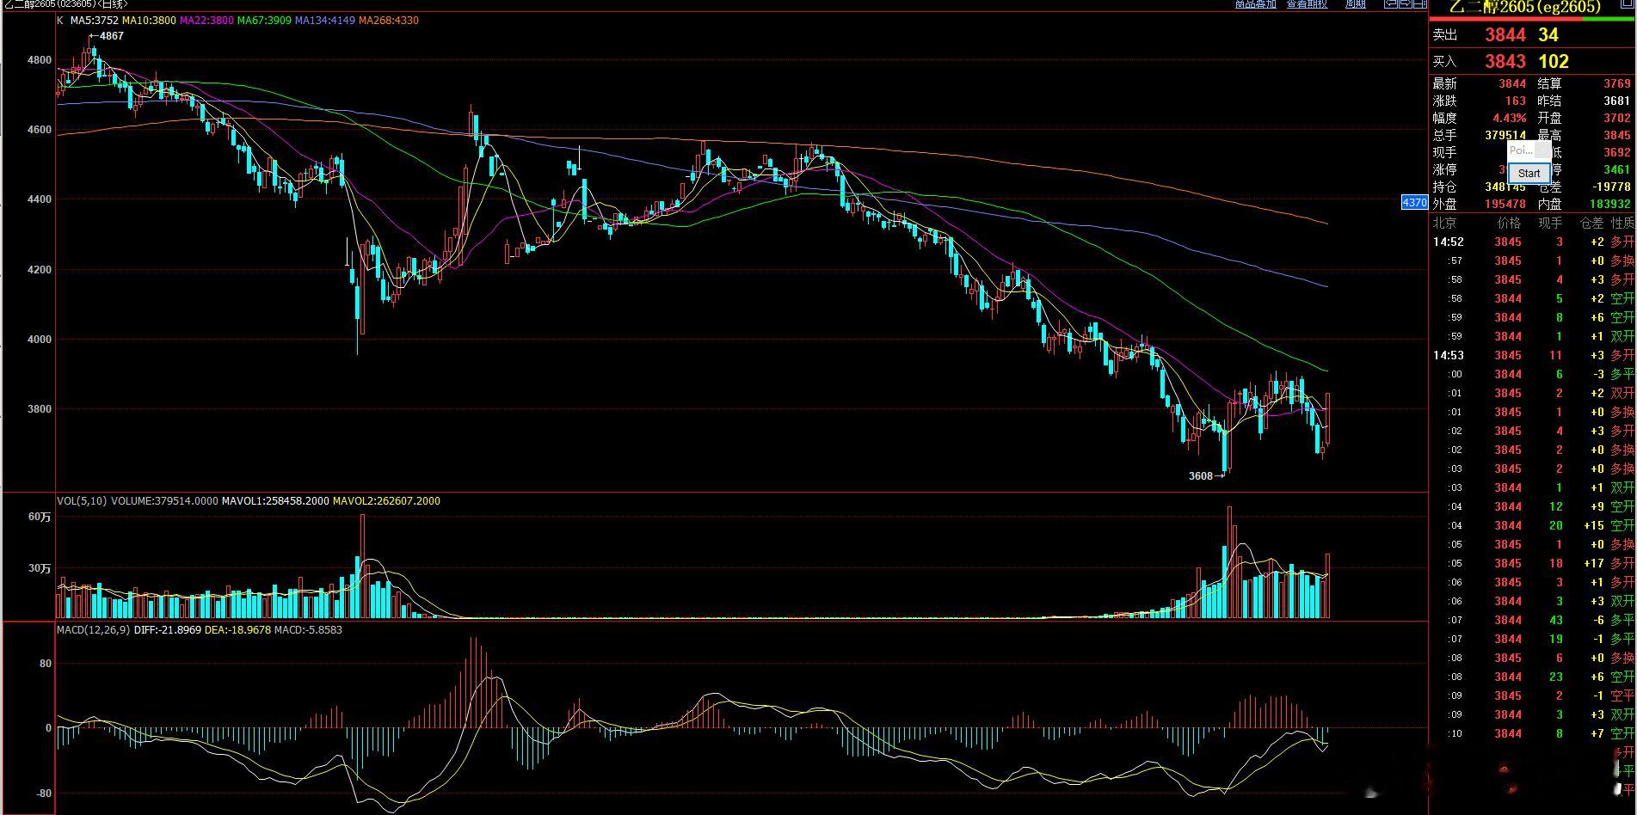This screenshot has width=1637, height=815.
Task: Click the MA134:4149 indicator label
Action: point(325,20)
